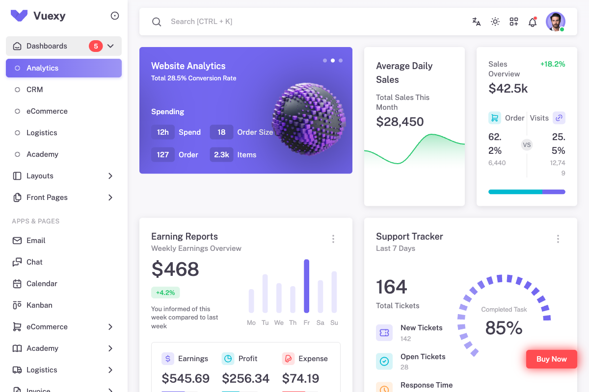Open the language translation picker icon
This screenshot has height=392, width=589.
pyautogui.click(x=476, y=22)
